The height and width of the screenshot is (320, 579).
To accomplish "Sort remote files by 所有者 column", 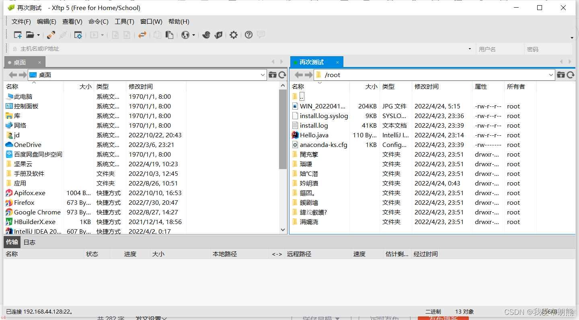I will 520,86.
